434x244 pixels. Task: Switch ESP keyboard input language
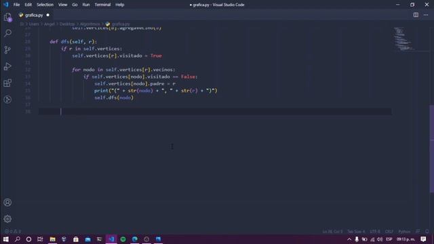(x=389, y=239)
